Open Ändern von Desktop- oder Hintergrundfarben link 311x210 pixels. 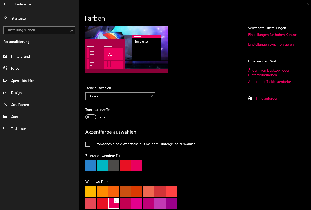269,73
